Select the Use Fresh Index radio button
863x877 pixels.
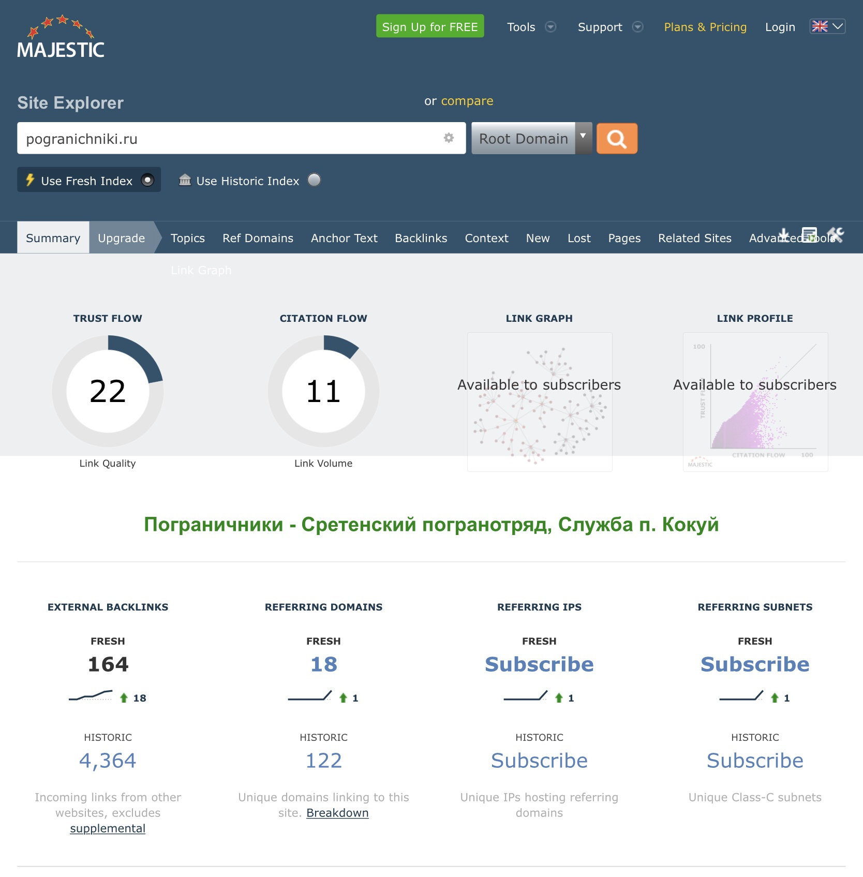pos(147,180)
